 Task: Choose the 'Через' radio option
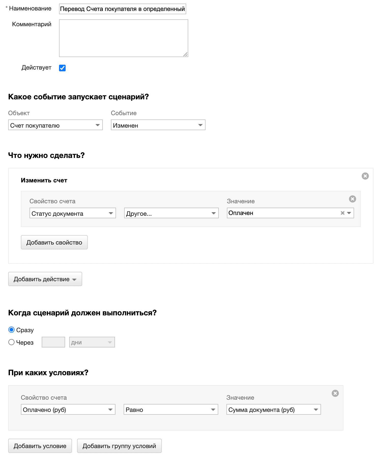click(x=11, y=342)
